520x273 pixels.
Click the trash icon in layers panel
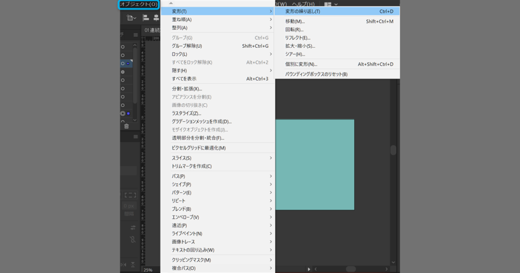click(x=126, y=126)
